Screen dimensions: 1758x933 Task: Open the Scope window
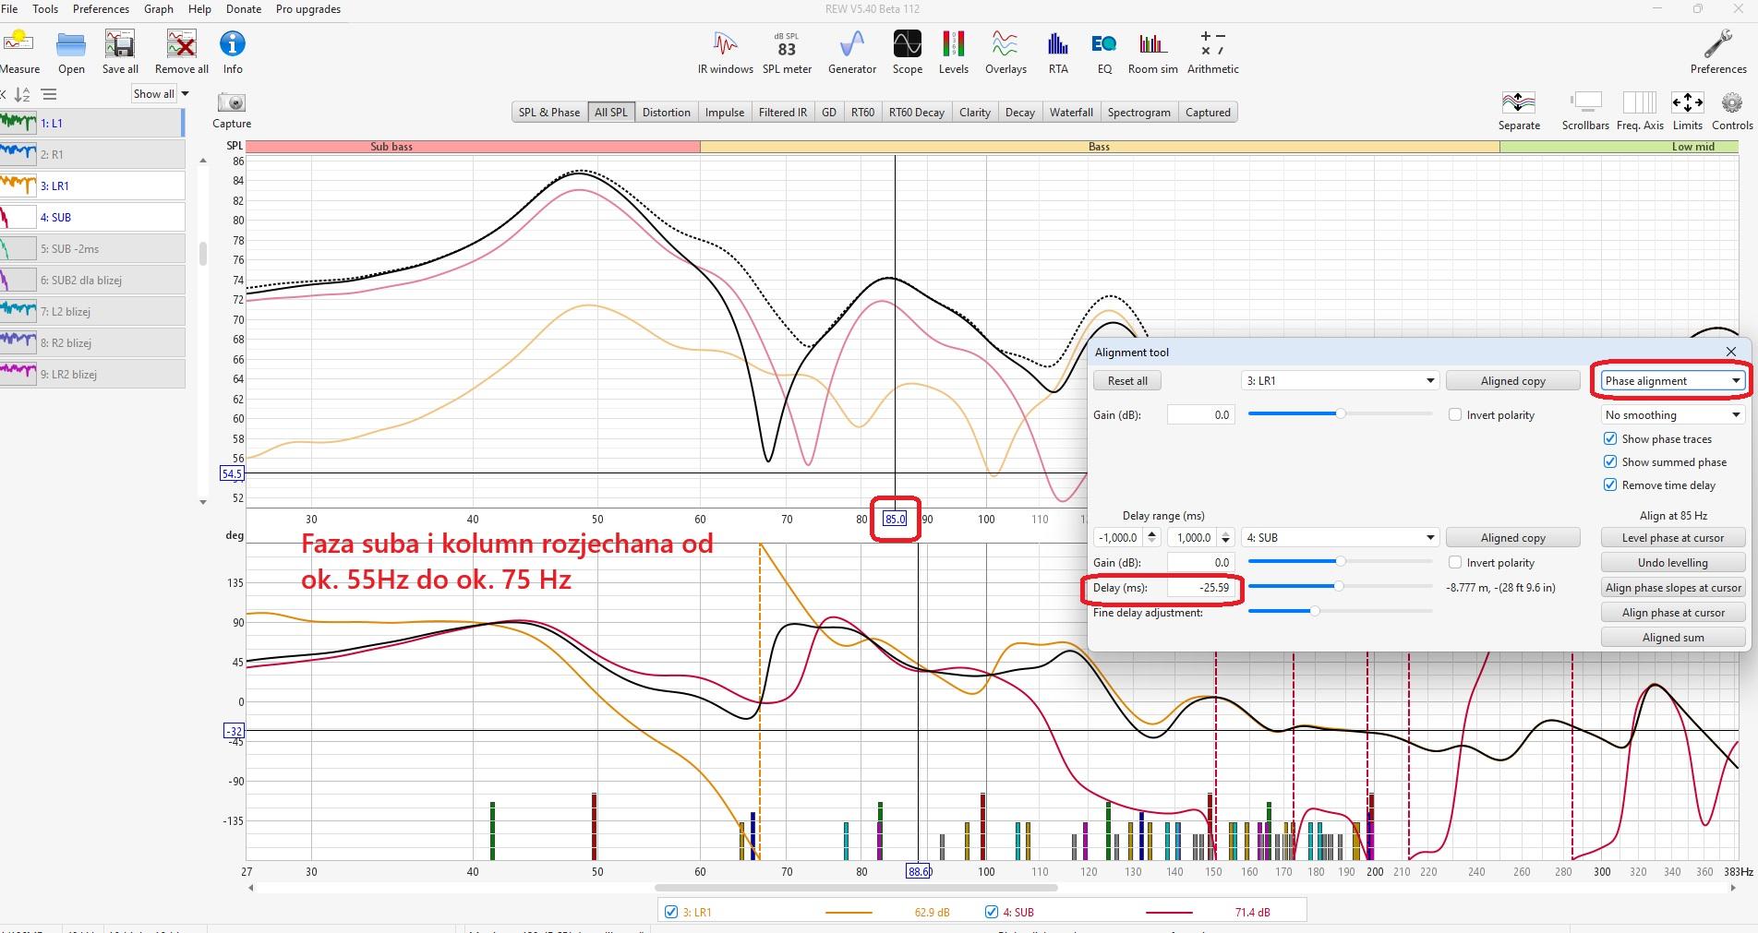[907, 52]
